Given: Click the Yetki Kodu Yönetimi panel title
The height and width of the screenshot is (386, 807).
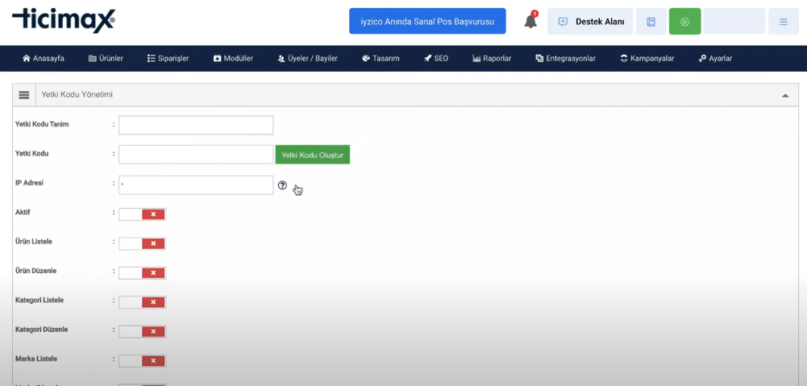Looking at the screenshot, I should tap(77, 95).
